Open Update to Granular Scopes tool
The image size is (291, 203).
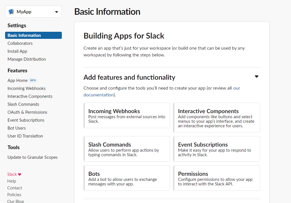point(33,157)
